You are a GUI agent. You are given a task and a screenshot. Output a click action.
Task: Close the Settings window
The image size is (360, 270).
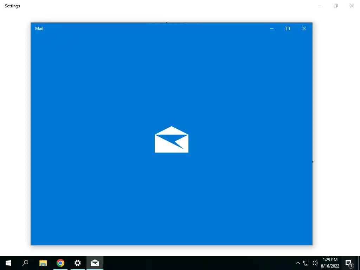click(352, 6)
